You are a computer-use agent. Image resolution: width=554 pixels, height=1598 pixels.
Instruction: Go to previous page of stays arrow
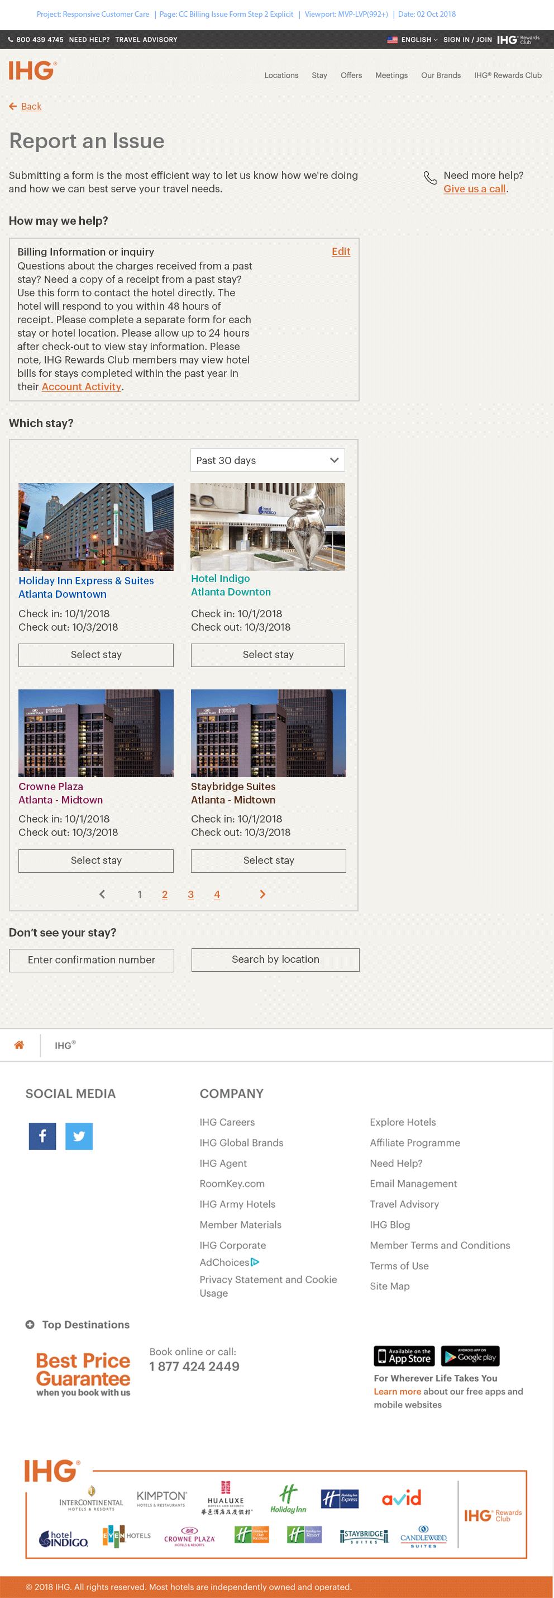(102, 894)
